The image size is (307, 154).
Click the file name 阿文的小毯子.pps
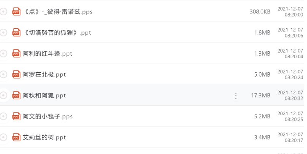(x=48, y=116)
